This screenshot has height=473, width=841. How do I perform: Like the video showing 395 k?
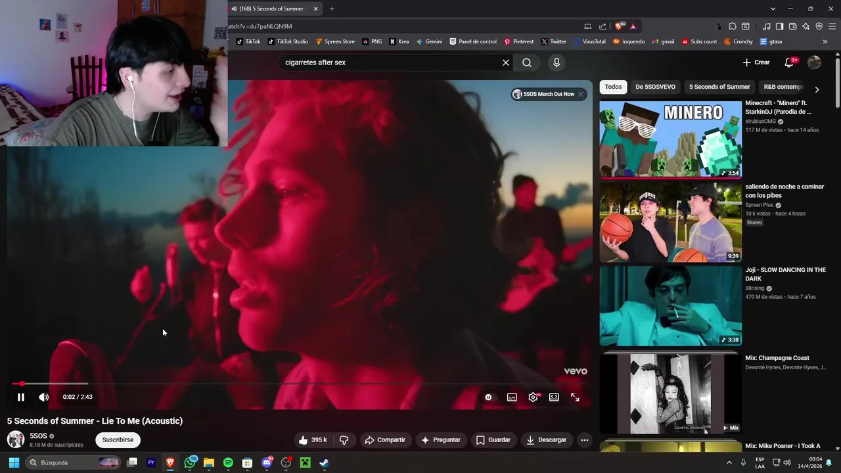coord(313,440)
